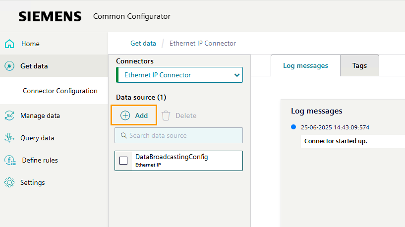The width and height of the screenshot is (405, 227).
Task: Click the Query data network icon
Action: tap(9, 138)
